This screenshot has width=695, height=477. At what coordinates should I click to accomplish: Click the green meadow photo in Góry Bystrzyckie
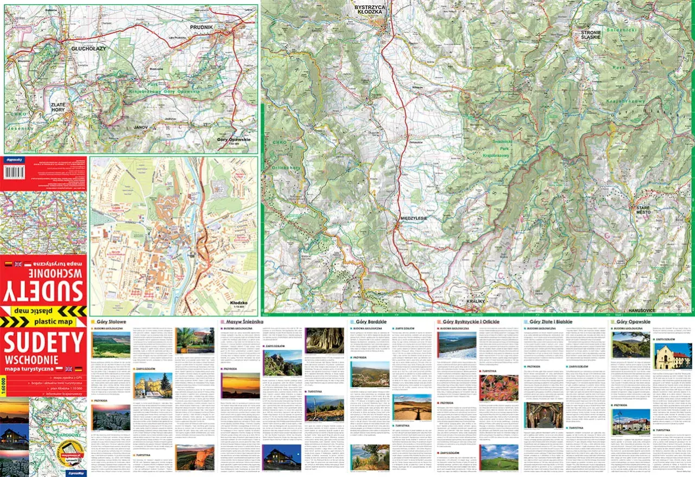500,457
